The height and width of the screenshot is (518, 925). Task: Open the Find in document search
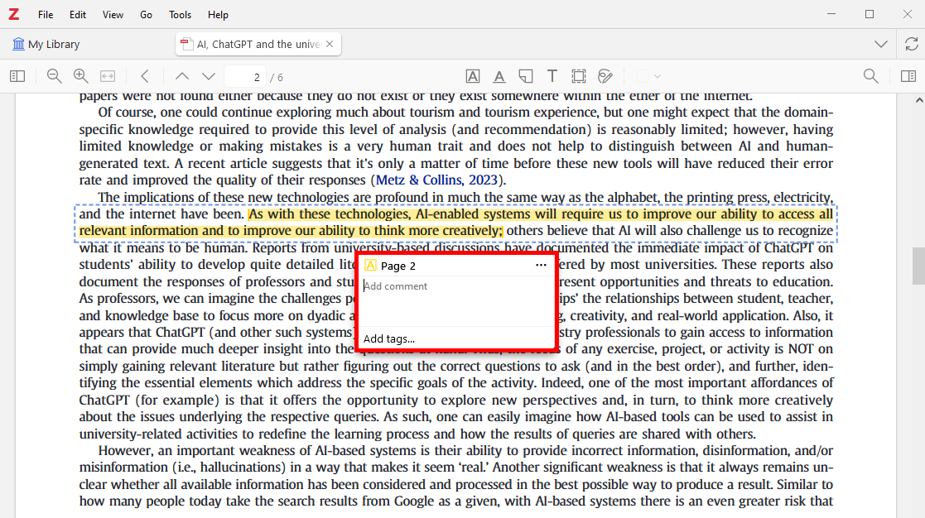(x=870, y=76)
